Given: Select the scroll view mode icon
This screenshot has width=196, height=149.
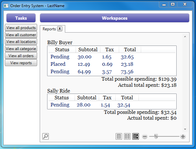Looking at the screenshot, I should click(x=136, y=136).
